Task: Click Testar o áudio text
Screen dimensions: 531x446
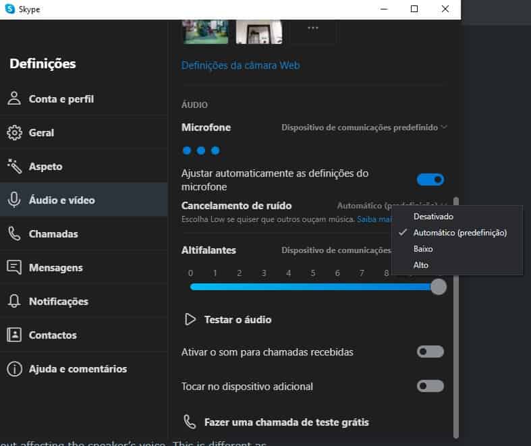Action: pos(237,320)
